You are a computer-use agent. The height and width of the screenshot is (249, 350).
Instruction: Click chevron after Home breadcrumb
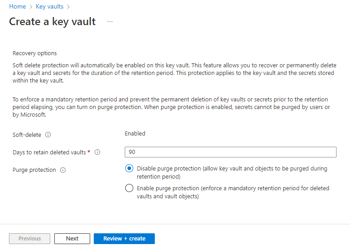click(31, 7)
